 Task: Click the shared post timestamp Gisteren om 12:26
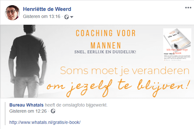coord(28,111)
